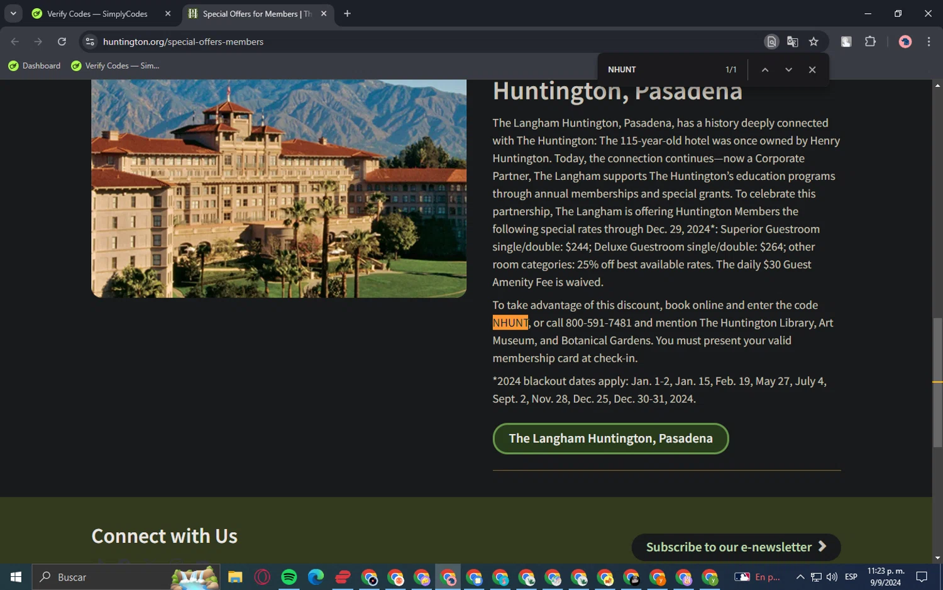This screenshot has height=590, width=943.
Task: Open the MLB news widget in taskbar
Action: (757, 577)
